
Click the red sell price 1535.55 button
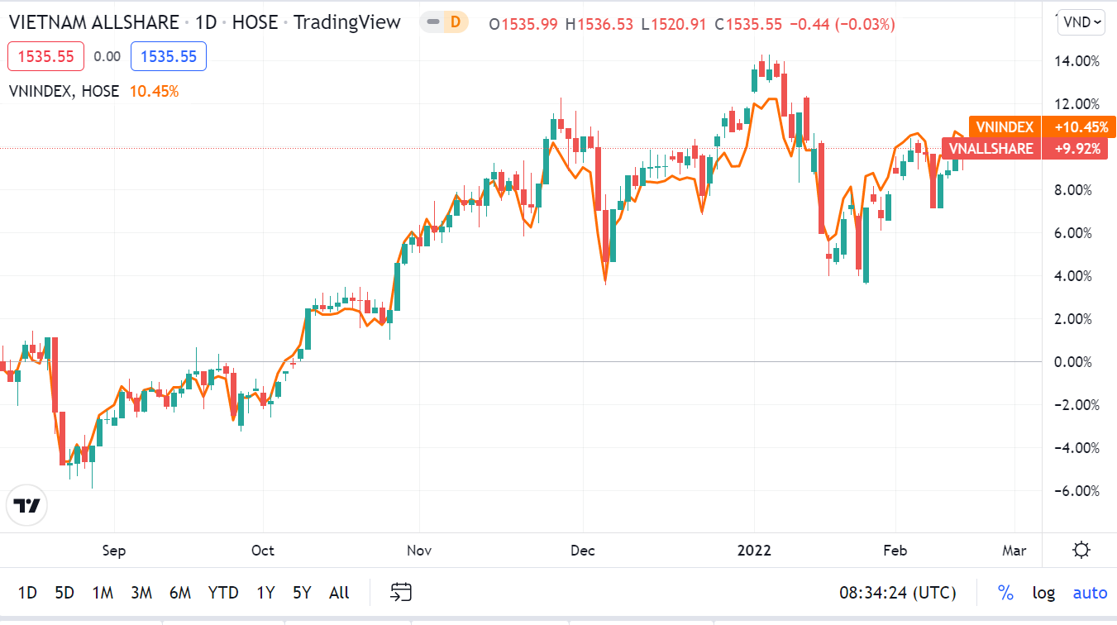coord(45,56)
